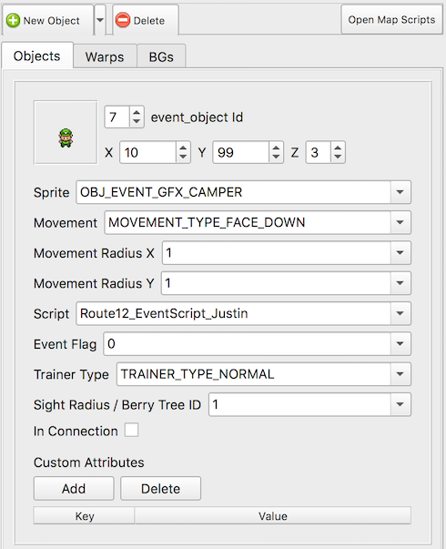Add a new custom attribute
The height and width of the screenshot is (549, 446).
(74, 488)
